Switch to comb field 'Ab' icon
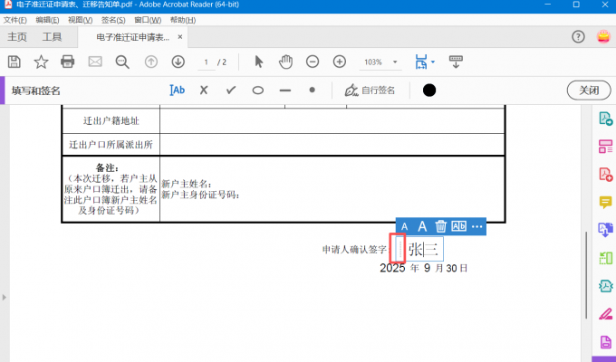 coord(458,226)
